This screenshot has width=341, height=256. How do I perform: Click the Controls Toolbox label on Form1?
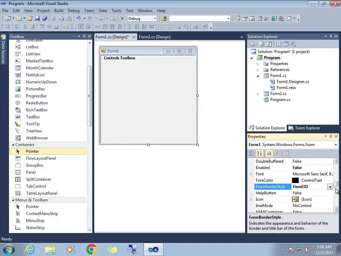point(120,58)
